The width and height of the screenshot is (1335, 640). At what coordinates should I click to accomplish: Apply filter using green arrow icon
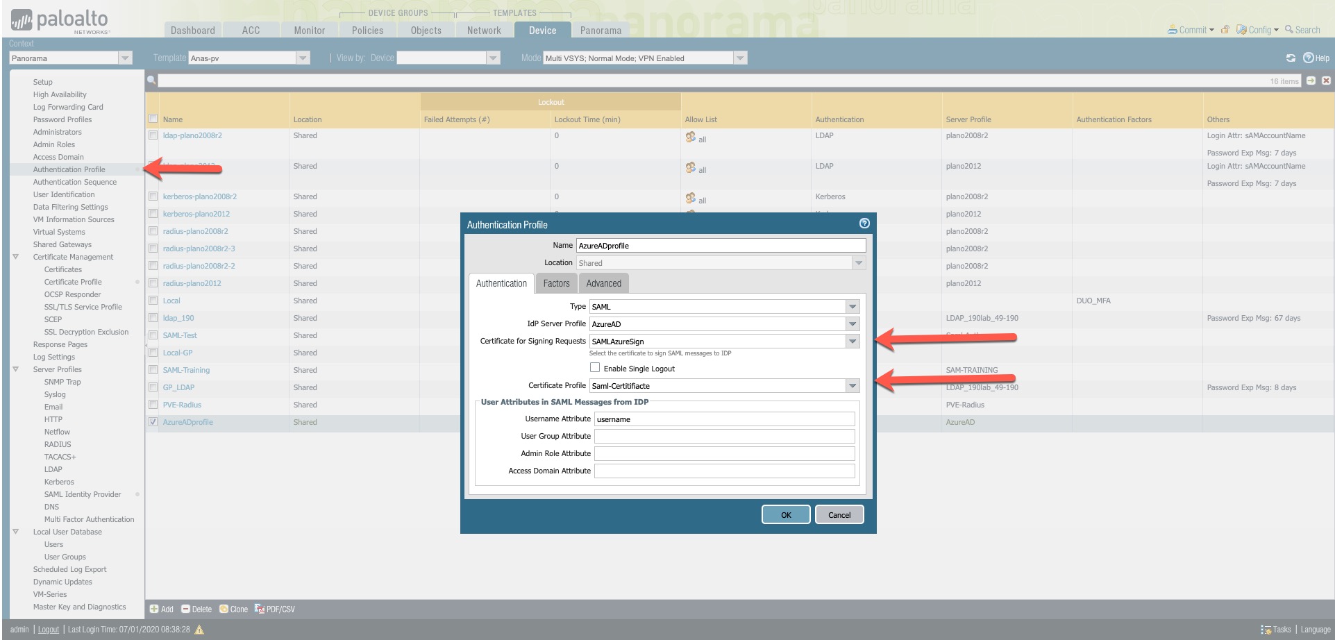click(x=1311, y=81)
